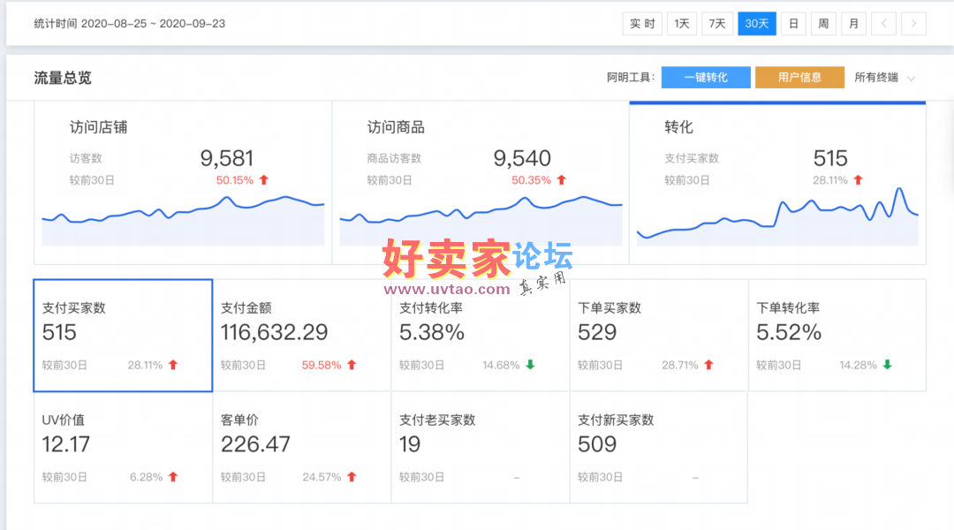Click green down arrow beside 下单转化率 14.28%
The height and width of the screenshot is (530, 954).
(x=887, y=365)
